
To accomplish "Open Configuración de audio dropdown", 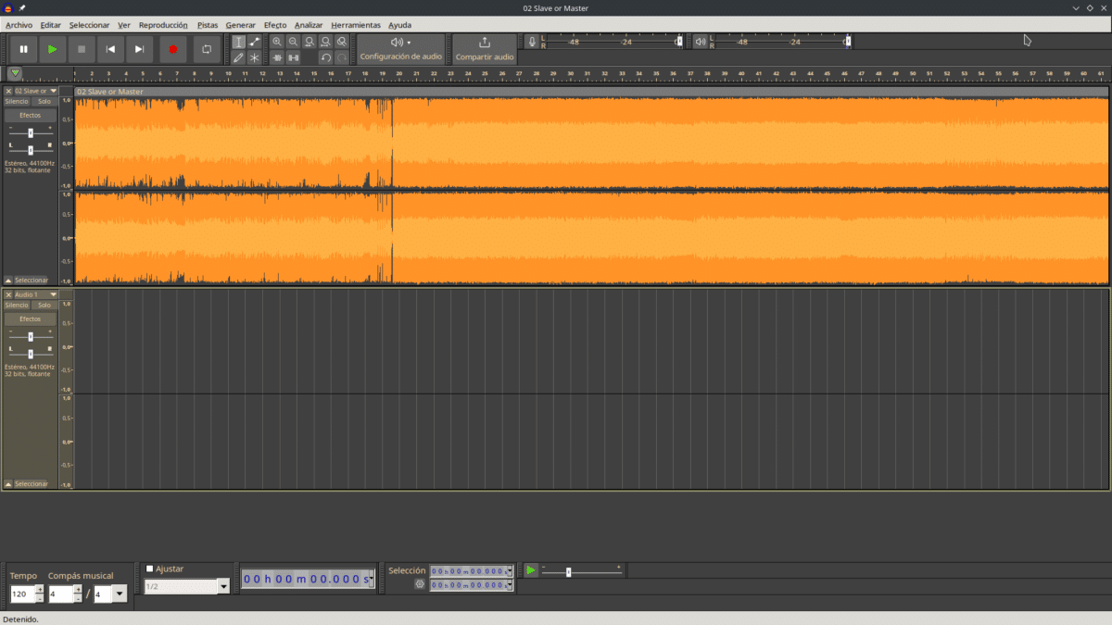I will (401, 49).
